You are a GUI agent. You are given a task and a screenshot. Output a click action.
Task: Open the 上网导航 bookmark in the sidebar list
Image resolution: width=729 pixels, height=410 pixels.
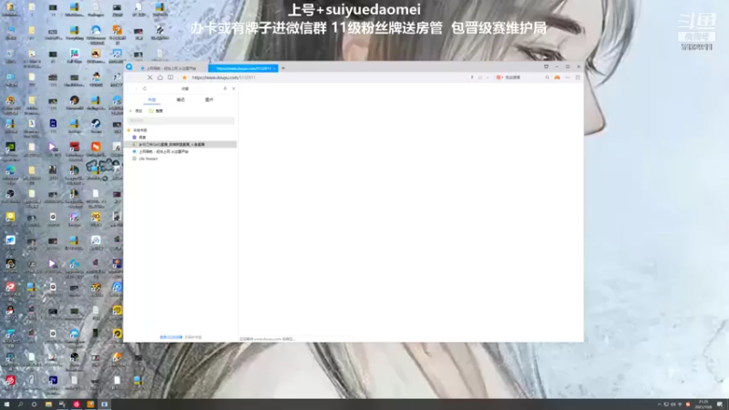pos(160,151)
